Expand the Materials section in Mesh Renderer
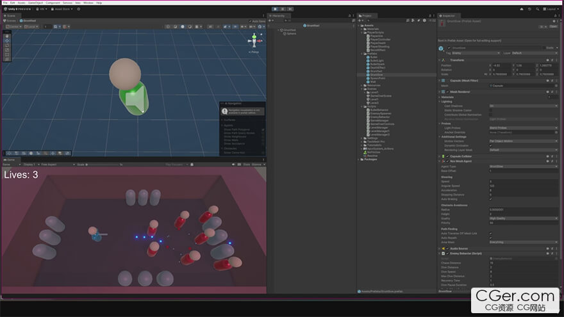The width and height of the screenshot is (564, 317). 440,97
